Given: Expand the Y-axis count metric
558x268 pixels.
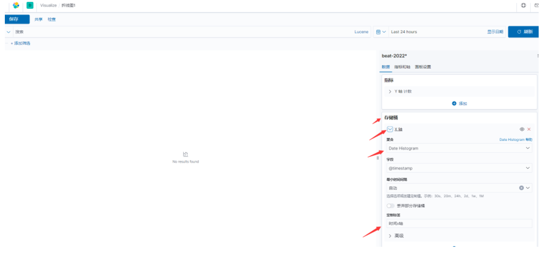Looking at the screenshot, I should coord(390,92).
